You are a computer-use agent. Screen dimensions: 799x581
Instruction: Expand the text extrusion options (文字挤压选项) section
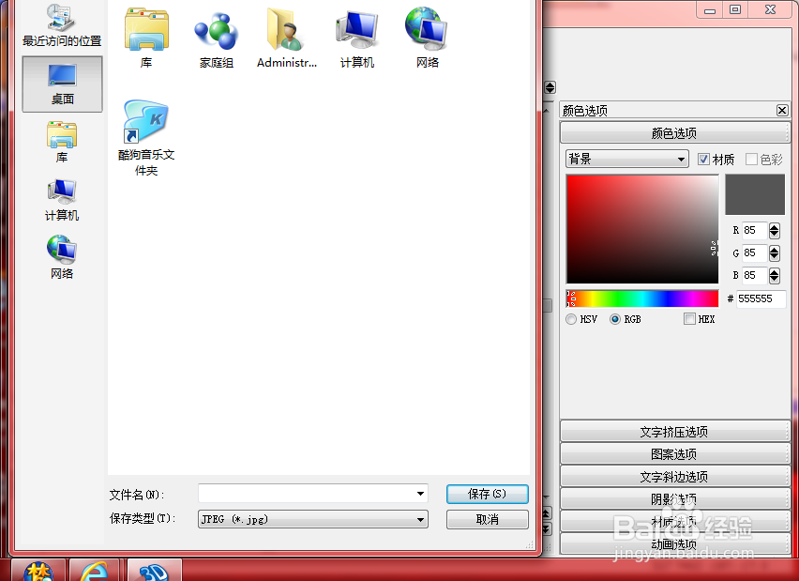pos(674,432)
